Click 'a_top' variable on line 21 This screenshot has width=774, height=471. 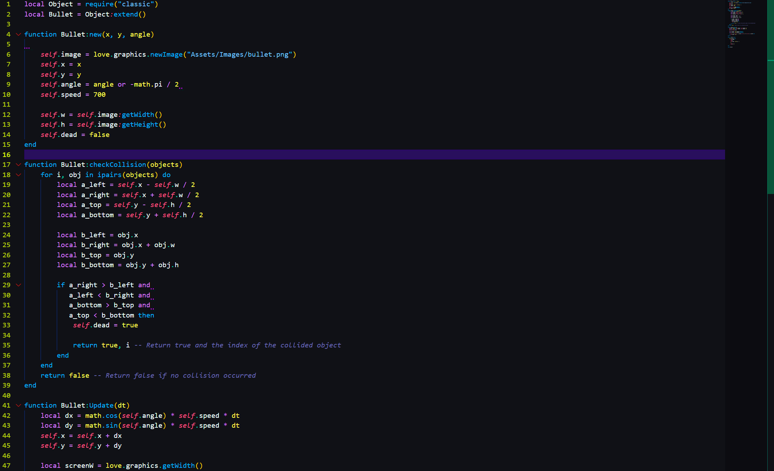(x=91, y=205)
